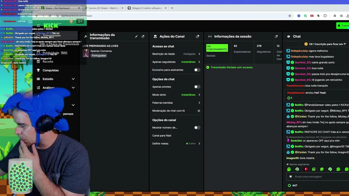
Task: Click the "2 ativo" goals status
Action: coord(191,144)
